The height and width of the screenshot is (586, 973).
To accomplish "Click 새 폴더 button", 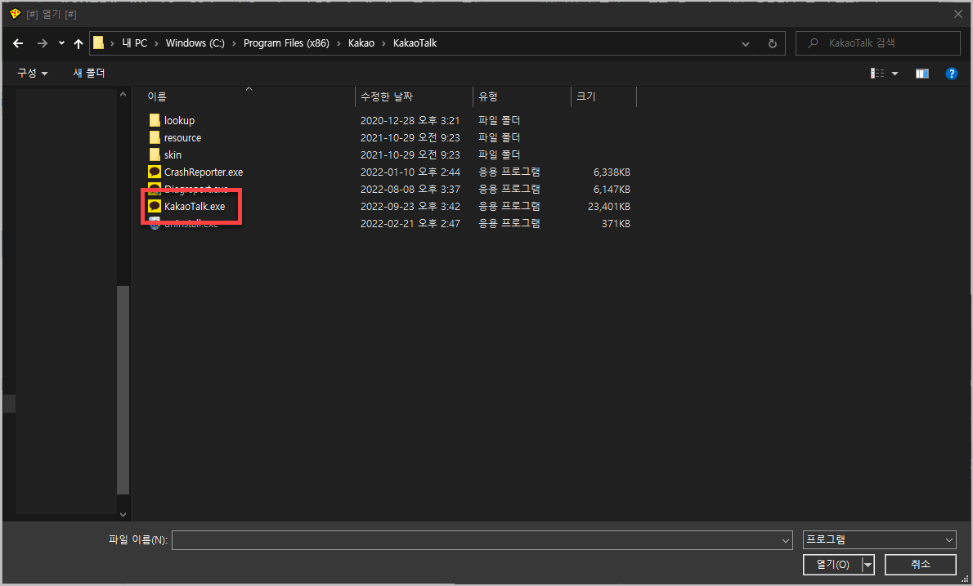I will pos(89,74).
